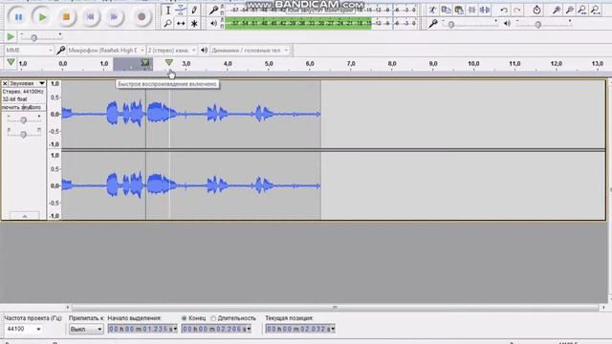Stop audio with the orange Stop button
612x344 pixels.
(x=66, y=17)
